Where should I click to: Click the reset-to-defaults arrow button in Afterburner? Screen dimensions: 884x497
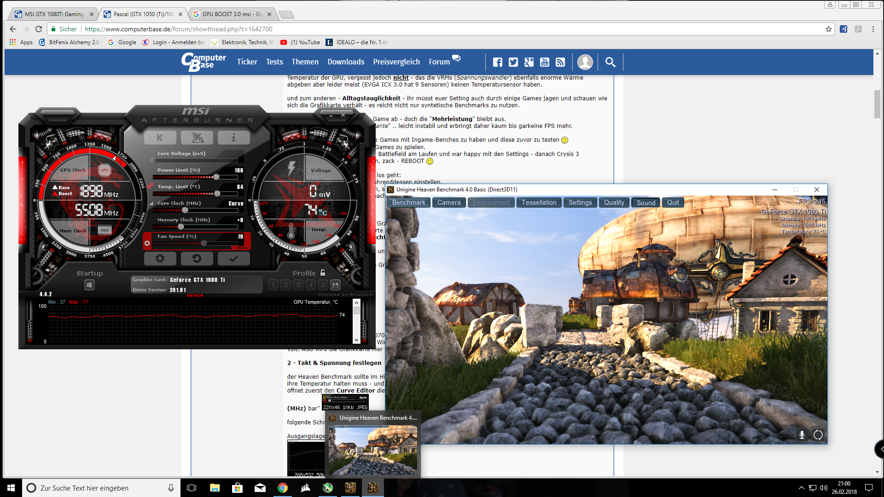tap(197, 259)
